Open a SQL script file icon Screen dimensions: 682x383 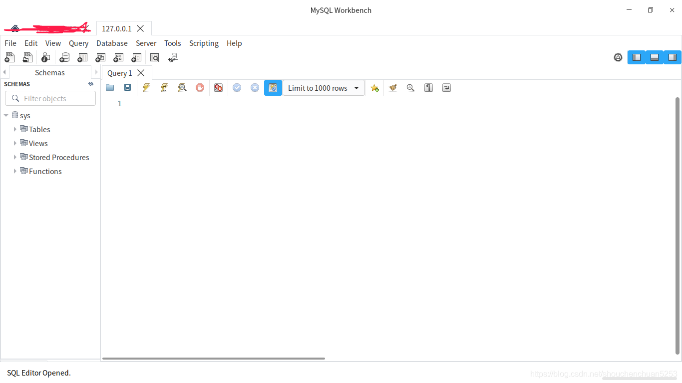(27, 58)
